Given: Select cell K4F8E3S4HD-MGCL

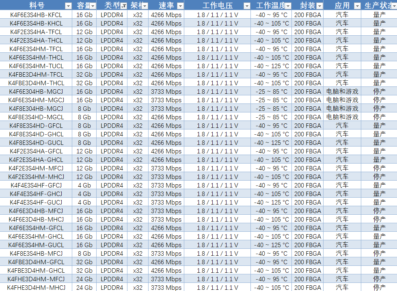Looking at the screenshot, I should click(x=36, y=117).
